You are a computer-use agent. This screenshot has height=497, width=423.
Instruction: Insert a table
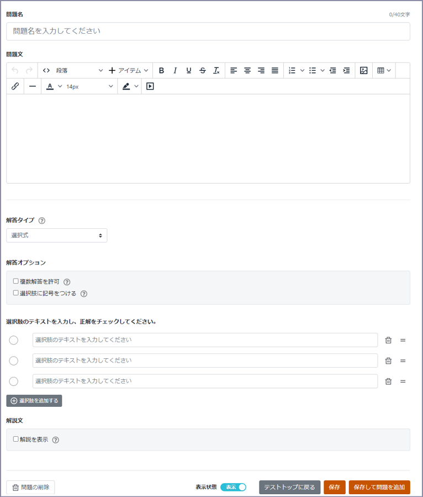point(381,70)
